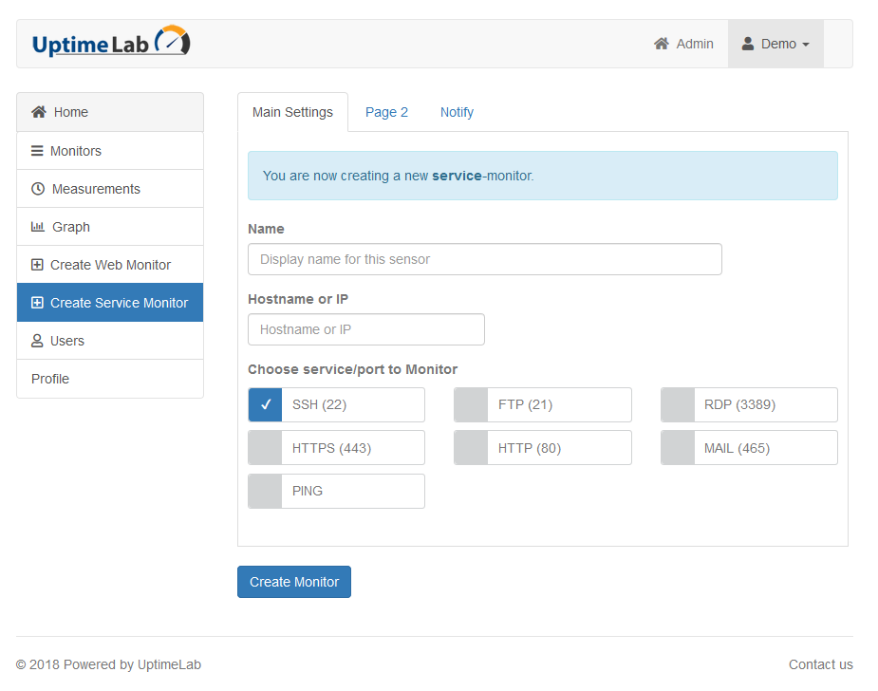The image size is (878, 691).
Task: Select the PING service option
Action: point(266,492)
